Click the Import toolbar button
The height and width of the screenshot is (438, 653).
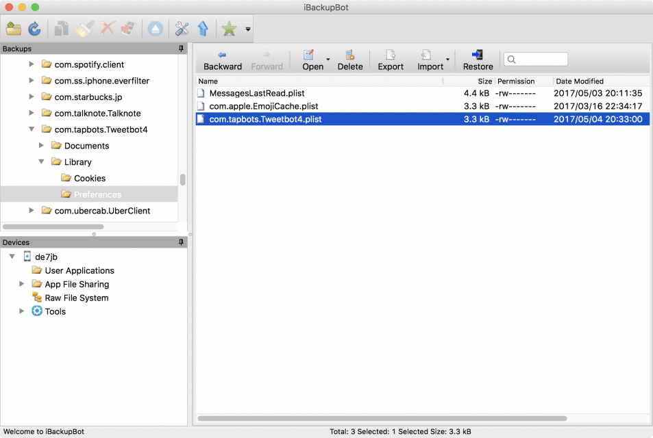click(x=430, y=61)
